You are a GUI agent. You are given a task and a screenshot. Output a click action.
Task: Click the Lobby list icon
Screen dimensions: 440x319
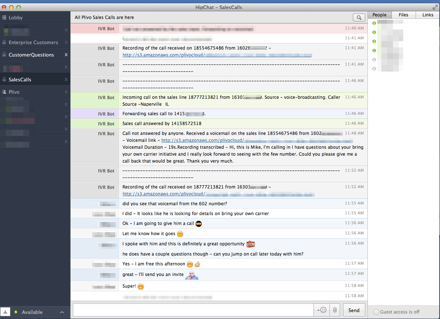coord(4,17)
